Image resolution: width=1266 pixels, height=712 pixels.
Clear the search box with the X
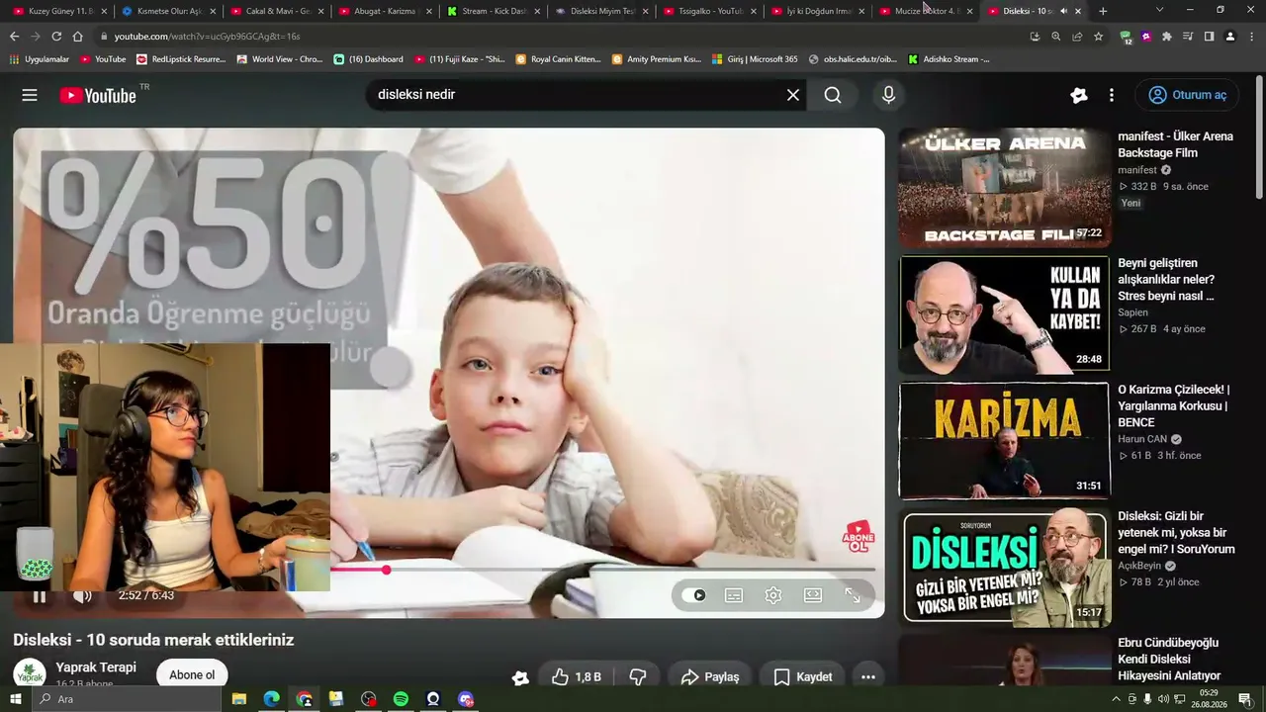(793, 95)
